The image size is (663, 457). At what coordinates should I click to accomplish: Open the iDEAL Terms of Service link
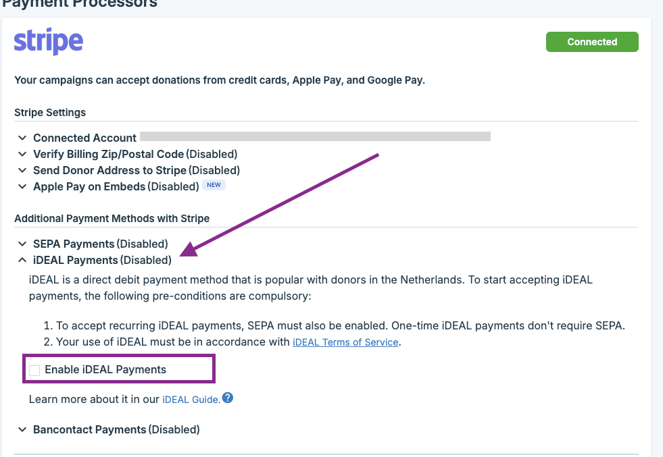point(345,342)
